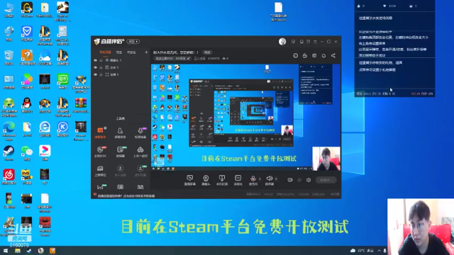Click the small pill button beside stream title
The width and height of the screenshot is (454, 255).
[x=207, y=52]
